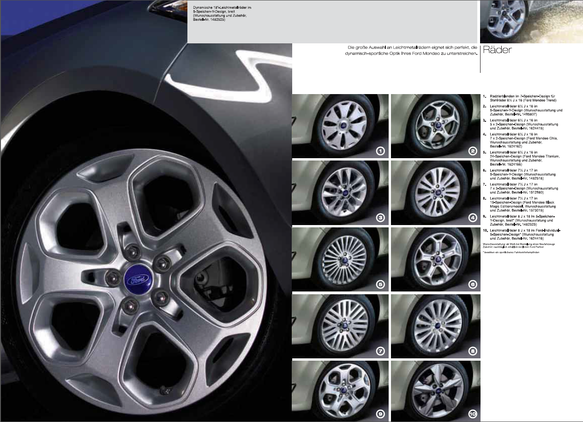Click the circled number 2 badge
Image resolution: width=583 pixels, height=422 pixels.
click(x=472, y=151)
